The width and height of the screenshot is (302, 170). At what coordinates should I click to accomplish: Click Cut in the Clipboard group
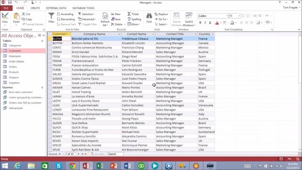26,14
